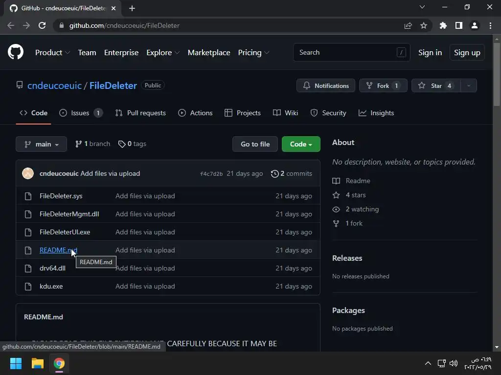Open the main branch selector dropdown
The width and height of the screenshot is (501, 375).
[x=41, y=144]
